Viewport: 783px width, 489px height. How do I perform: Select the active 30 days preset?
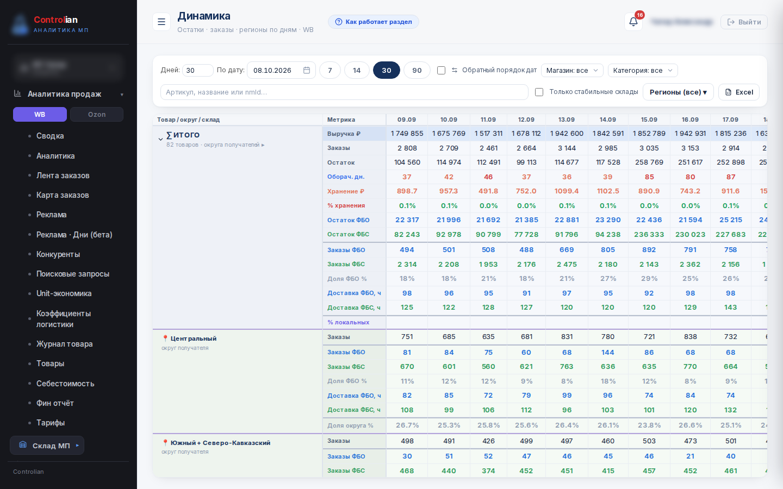[x=387, y=70]
